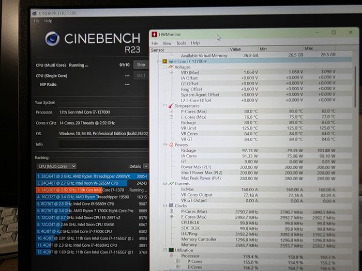Screen dimensions: 362x271
Task: Click the Clocks chip icon
Action: [171, 205]
